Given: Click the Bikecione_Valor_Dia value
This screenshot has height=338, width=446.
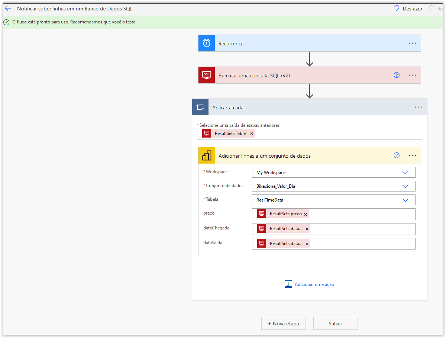Looking at the screenshot, I should point(276,186).
